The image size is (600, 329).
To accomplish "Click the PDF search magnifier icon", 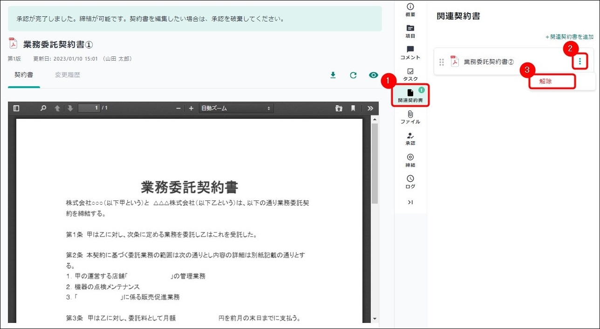I will point(43,108).
